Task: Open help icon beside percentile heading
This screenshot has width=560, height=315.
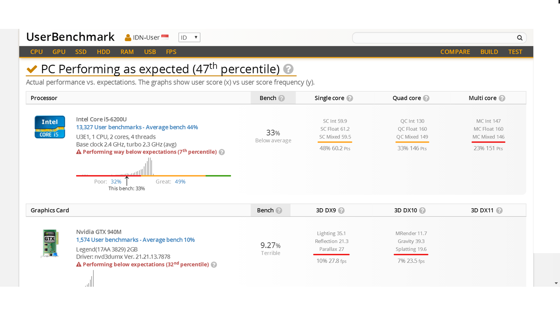Action: (288, 69)
